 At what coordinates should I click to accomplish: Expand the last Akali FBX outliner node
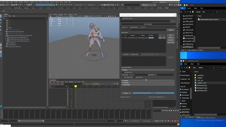click(x=6, y=47)
